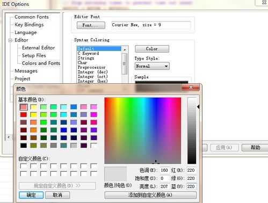Click inside the hue-saturation spectrum
The image size is (268, 203).
click(x=143, y=130)
